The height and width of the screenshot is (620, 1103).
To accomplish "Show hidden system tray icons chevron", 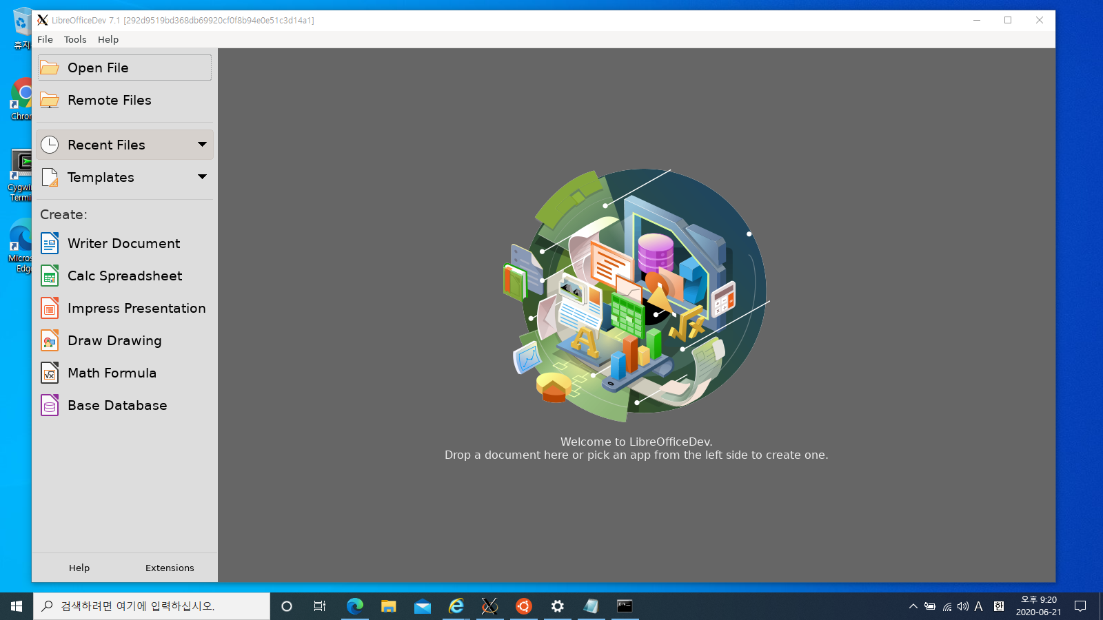I will 913,606.
